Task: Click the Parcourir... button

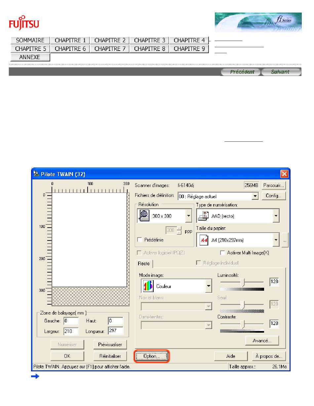Action: [x=274, y=185]
